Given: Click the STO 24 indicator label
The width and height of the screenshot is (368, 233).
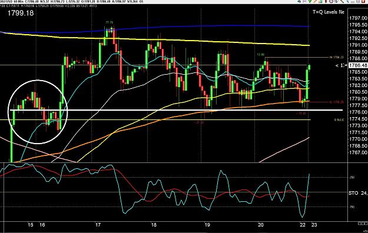Looking at the screenshot, I should (x=357, y=193).
